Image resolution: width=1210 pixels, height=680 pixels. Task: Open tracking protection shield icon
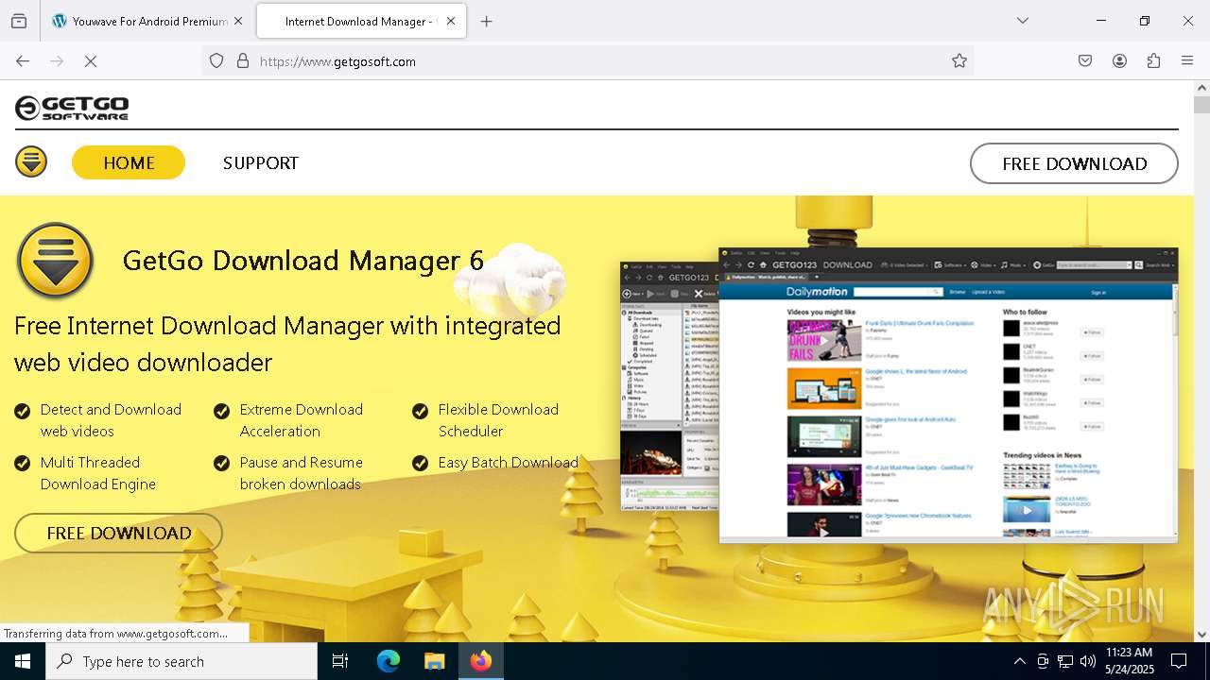click(x=216, y=60)
